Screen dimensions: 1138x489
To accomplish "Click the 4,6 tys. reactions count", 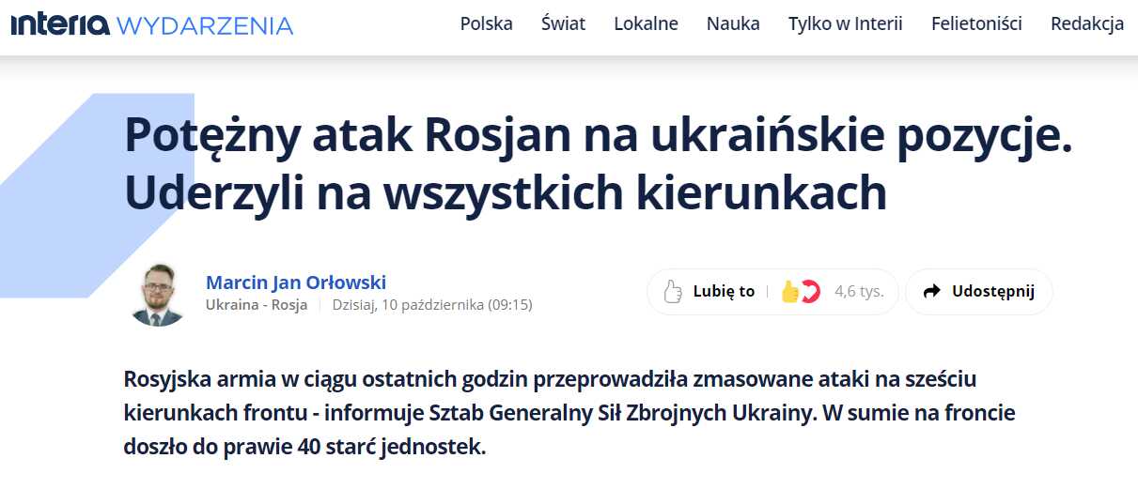I will [859, 291].
